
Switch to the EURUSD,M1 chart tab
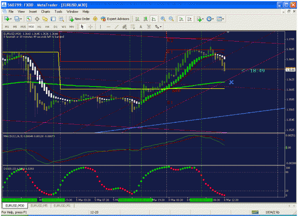[62, 205]
